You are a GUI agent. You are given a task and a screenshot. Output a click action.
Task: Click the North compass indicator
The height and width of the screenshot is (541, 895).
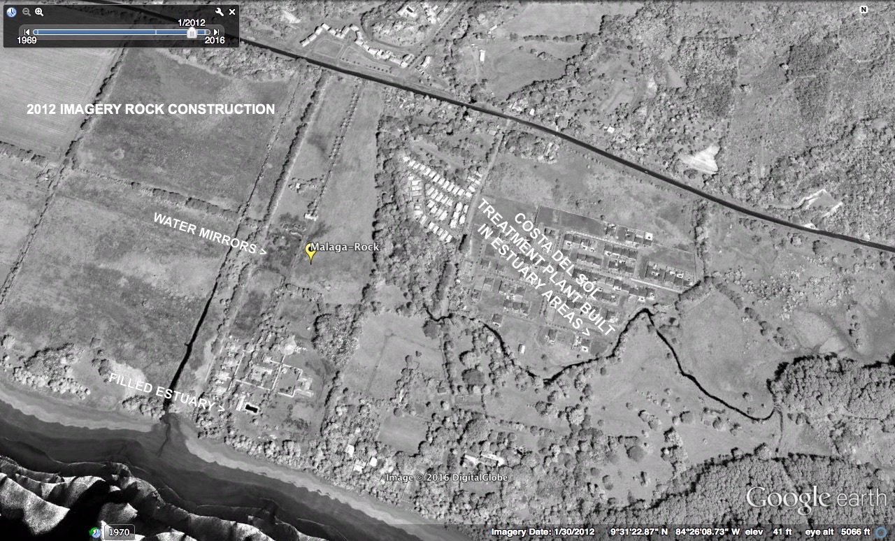click(864, 10)
